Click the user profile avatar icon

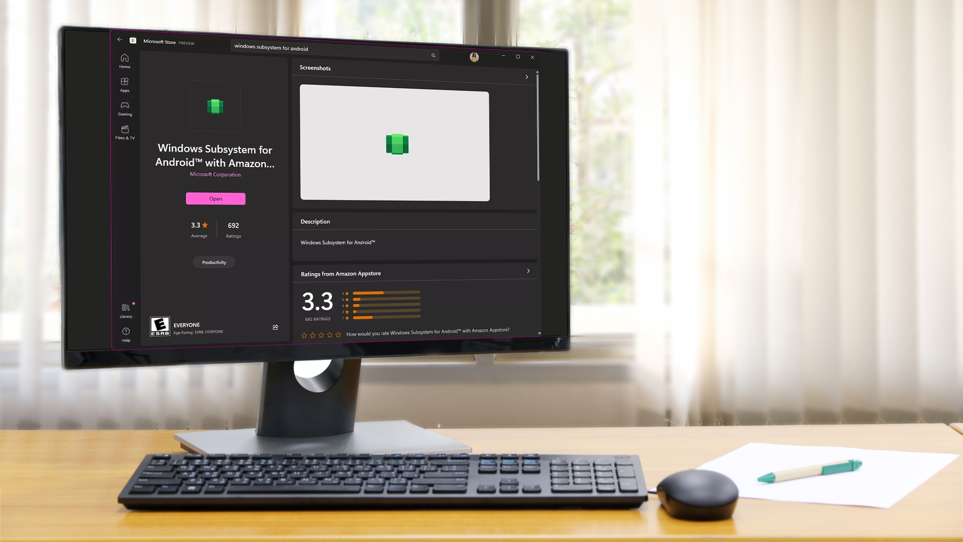(x=473, y=57)
